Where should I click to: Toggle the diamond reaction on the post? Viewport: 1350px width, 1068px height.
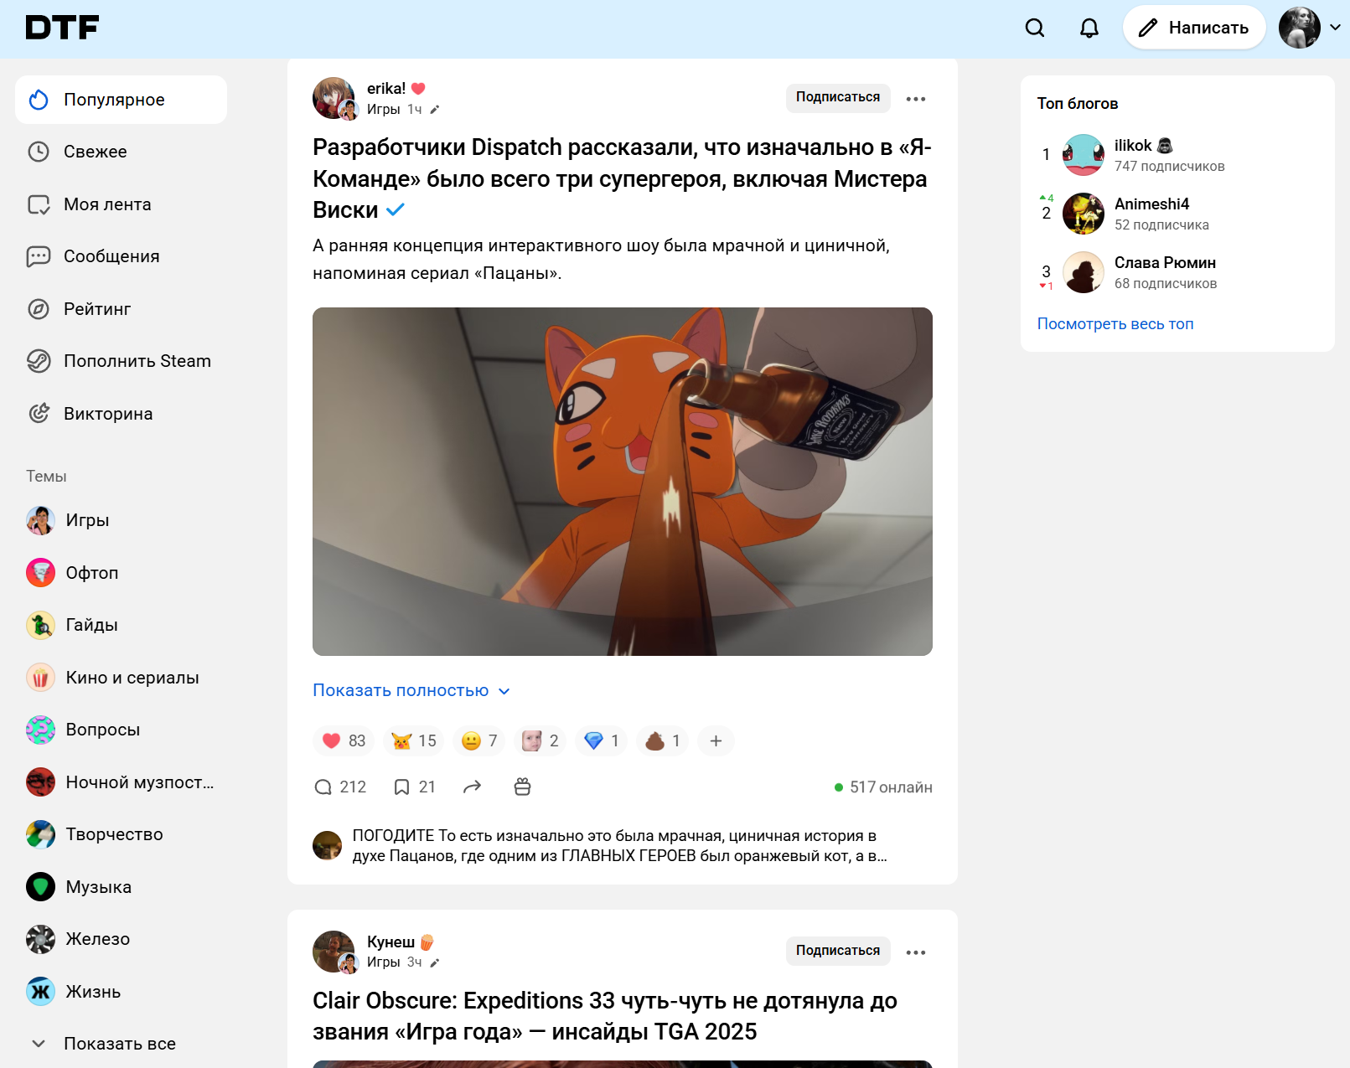[x=602, y=741]
